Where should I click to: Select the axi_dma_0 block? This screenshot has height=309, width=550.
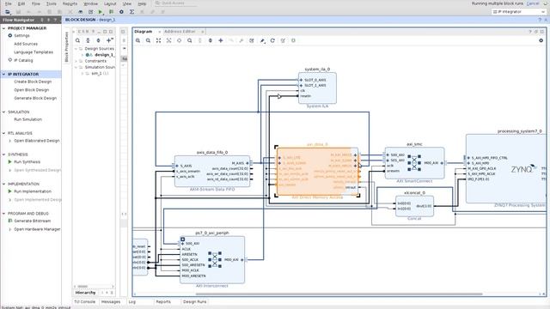(317, 172)
